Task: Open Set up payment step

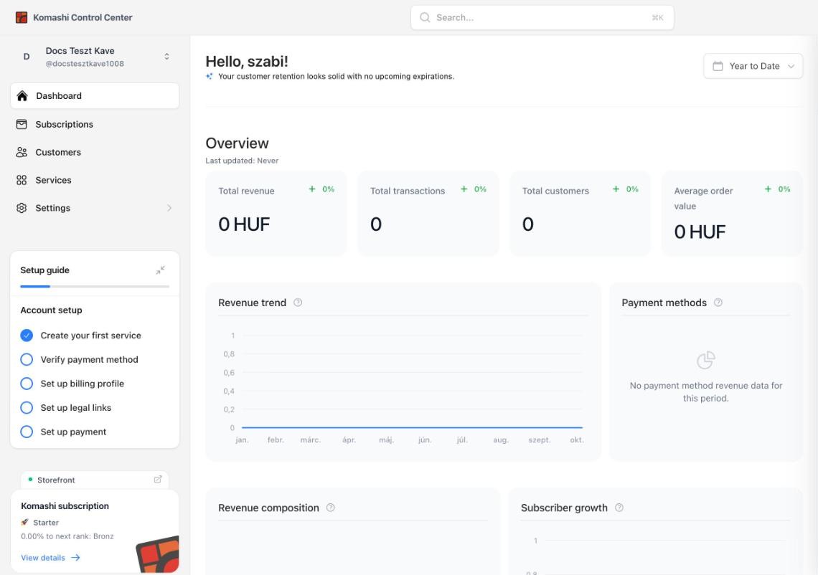Action: click(74, 432)
